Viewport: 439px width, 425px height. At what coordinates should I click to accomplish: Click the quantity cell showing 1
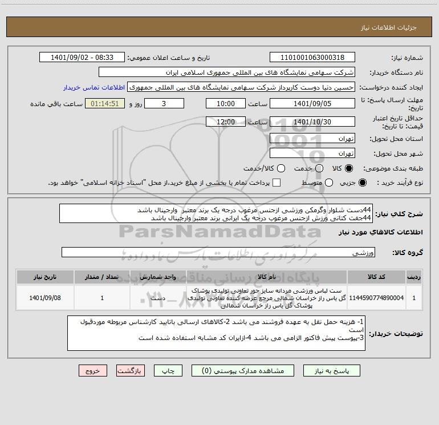coord(102,298)
